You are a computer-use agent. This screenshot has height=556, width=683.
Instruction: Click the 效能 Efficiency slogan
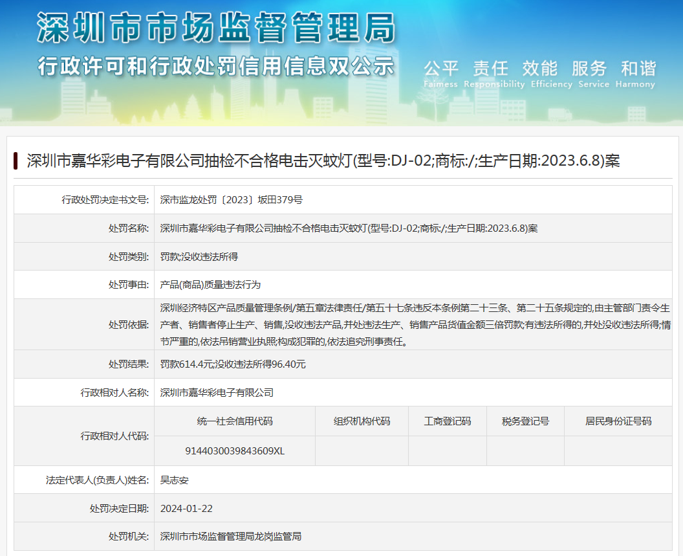tap(552, 74)
